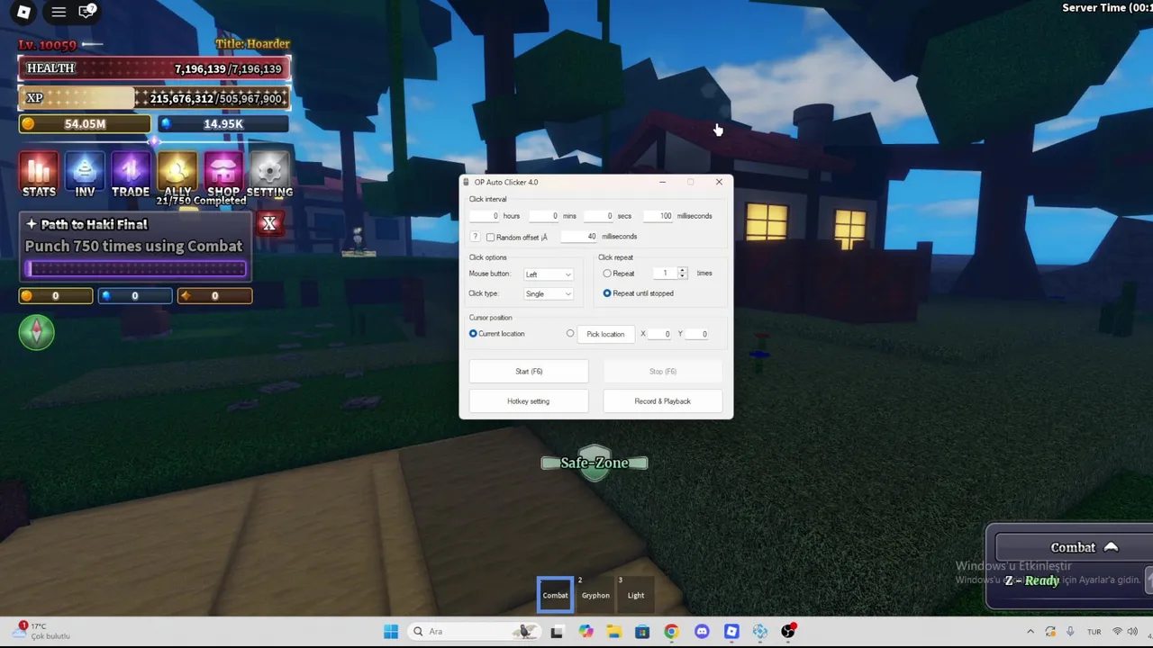Click Stop (F6) button
Screen dimensions: 1153x648
(x=663, y=371)
